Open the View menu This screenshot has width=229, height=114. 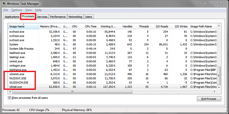(x=29, y=10)
